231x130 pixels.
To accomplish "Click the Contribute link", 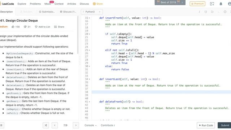I will click(108, 125).
